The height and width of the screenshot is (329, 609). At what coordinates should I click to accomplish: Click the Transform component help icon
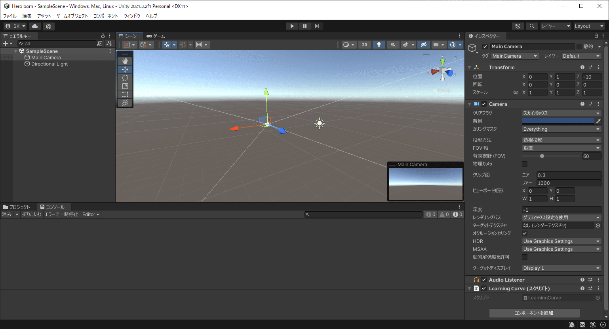582,68
